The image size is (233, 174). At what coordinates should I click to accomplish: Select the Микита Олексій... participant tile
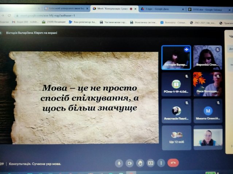(x=208, y=111)
